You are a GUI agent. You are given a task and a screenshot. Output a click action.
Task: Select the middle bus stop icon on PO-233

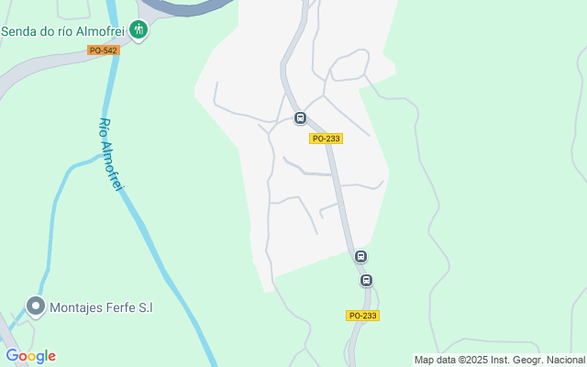(x=360, y=257)
